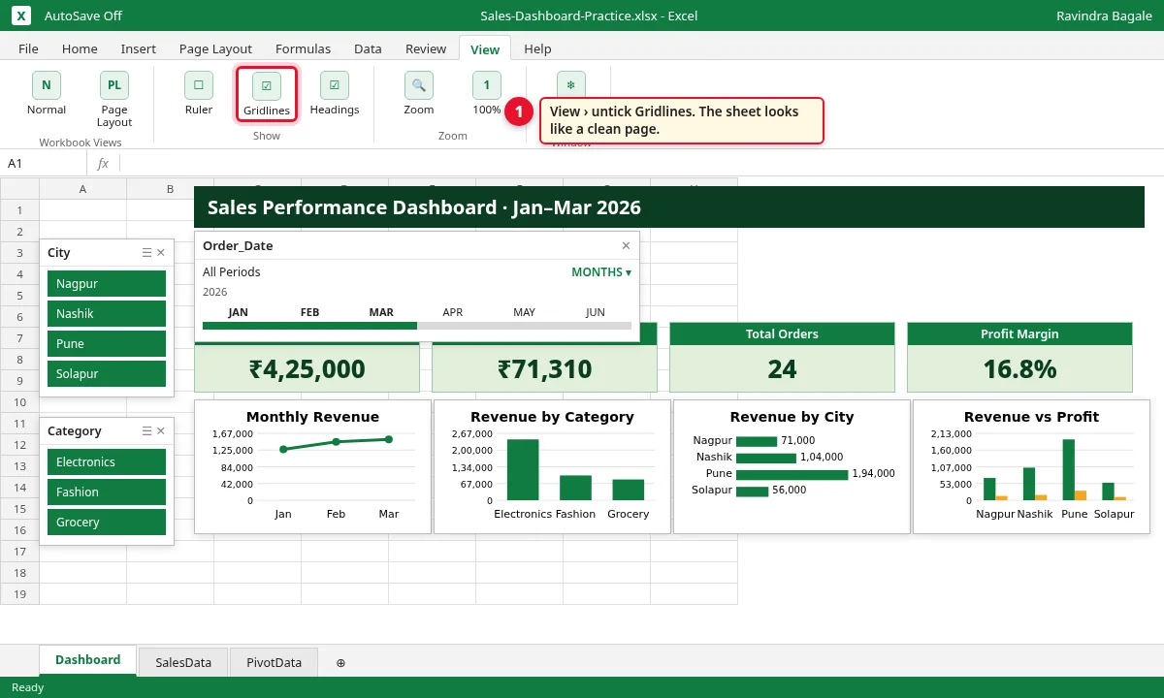
Task: Open the MONTHS time level dropdown
Action: (x=601, y=272)
